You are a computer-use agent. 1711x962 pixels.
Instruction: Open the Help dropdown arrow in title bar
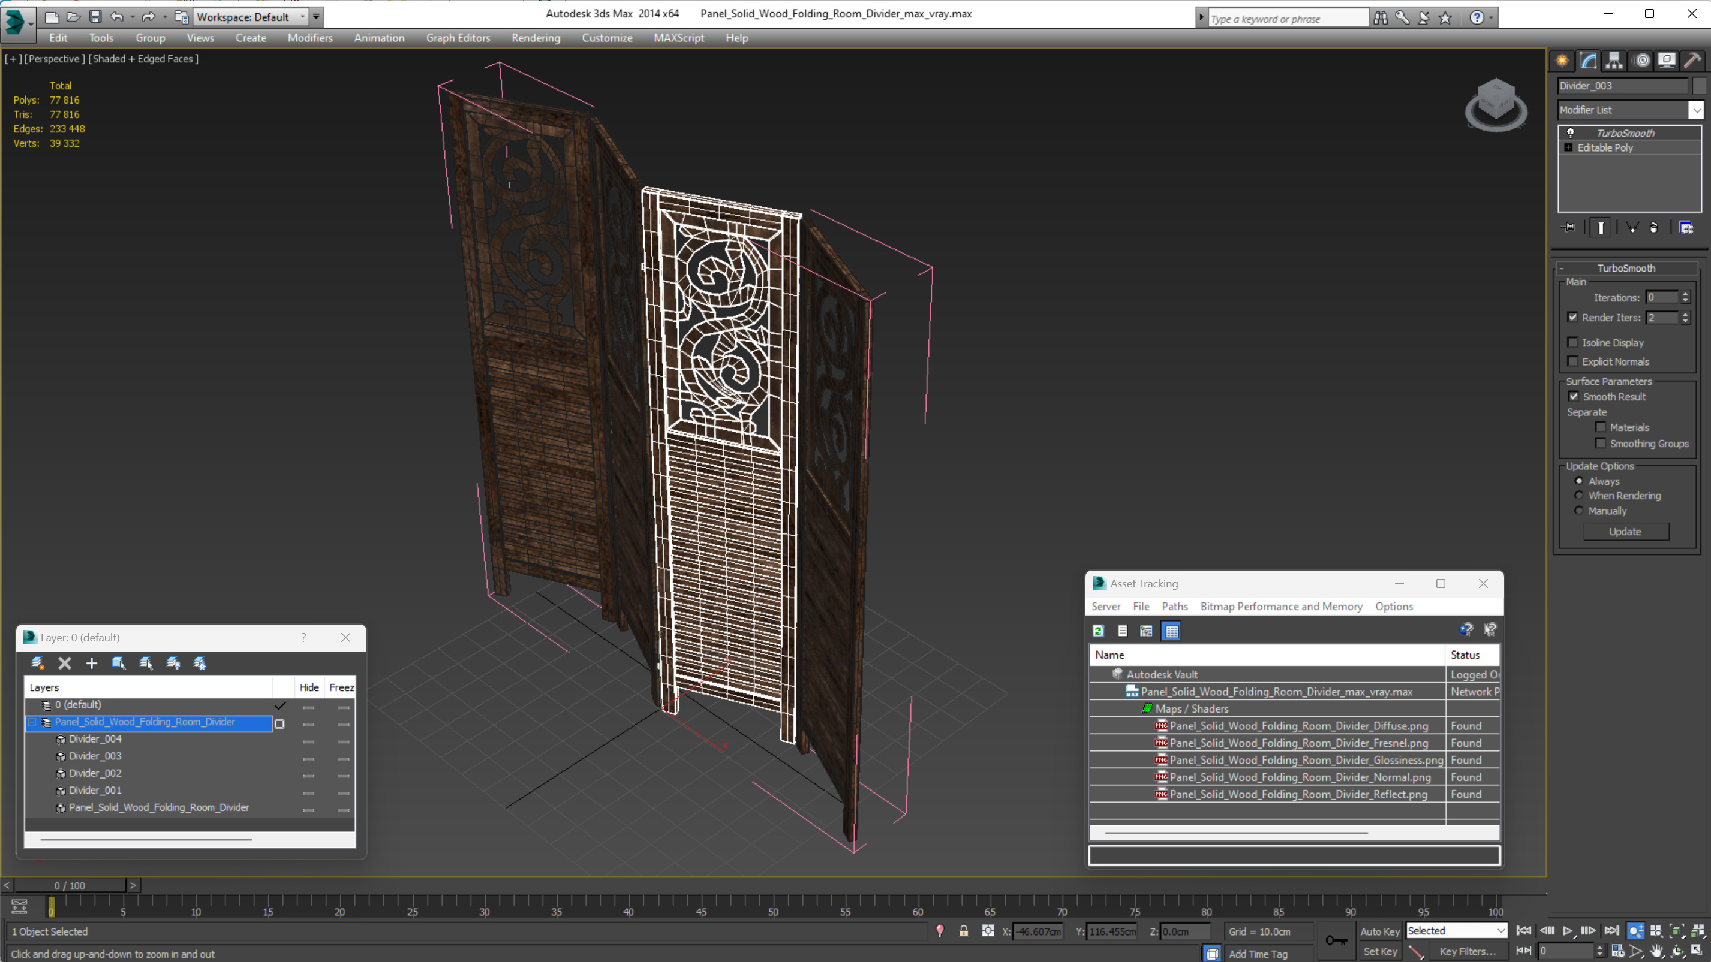point(1491,18)
